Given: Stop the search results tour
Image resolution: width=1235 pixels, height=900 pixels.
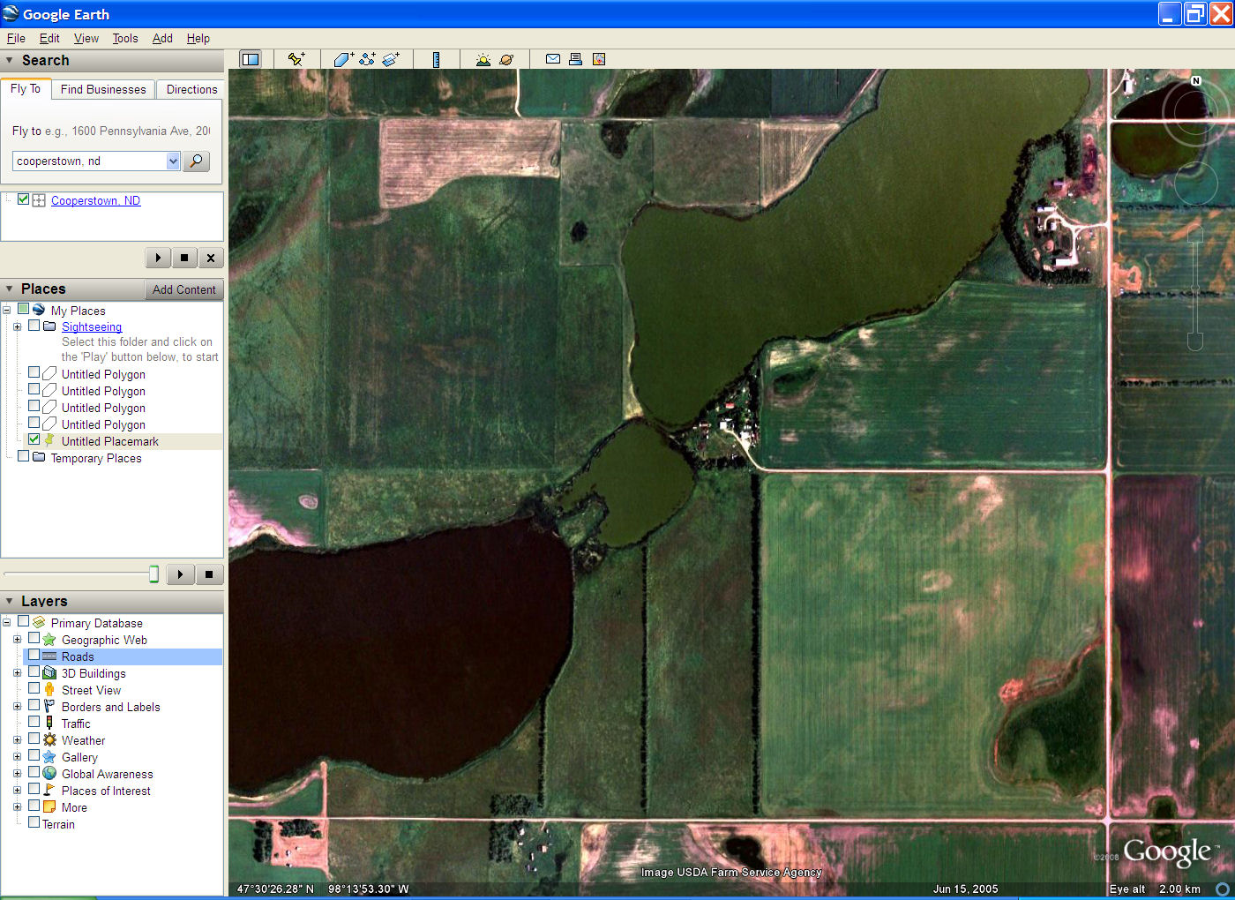Looking at the screenshot, I should click(183, 258).
